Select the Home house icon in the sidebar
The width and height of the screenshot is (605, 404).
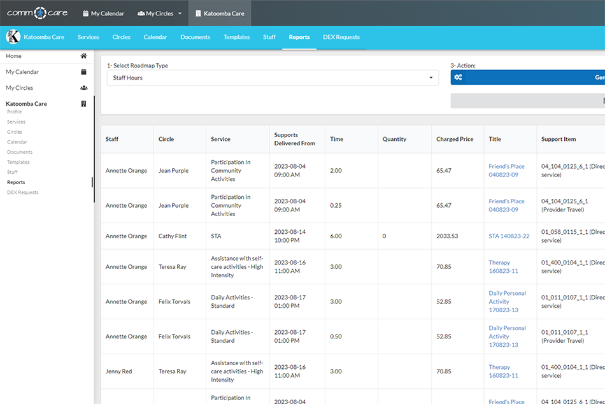(83, 56)
